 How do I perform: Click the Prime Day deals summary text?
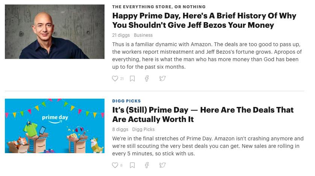207,146
